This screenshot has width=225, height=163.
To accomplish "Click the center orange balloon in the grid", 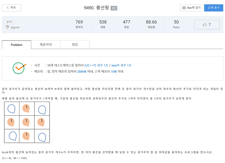I will click(27, 122).
